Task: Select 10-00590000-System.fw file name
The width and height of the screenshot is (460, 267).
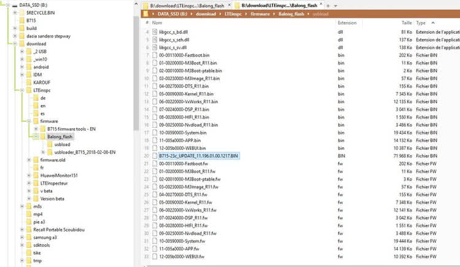Action: coord(182,241)
